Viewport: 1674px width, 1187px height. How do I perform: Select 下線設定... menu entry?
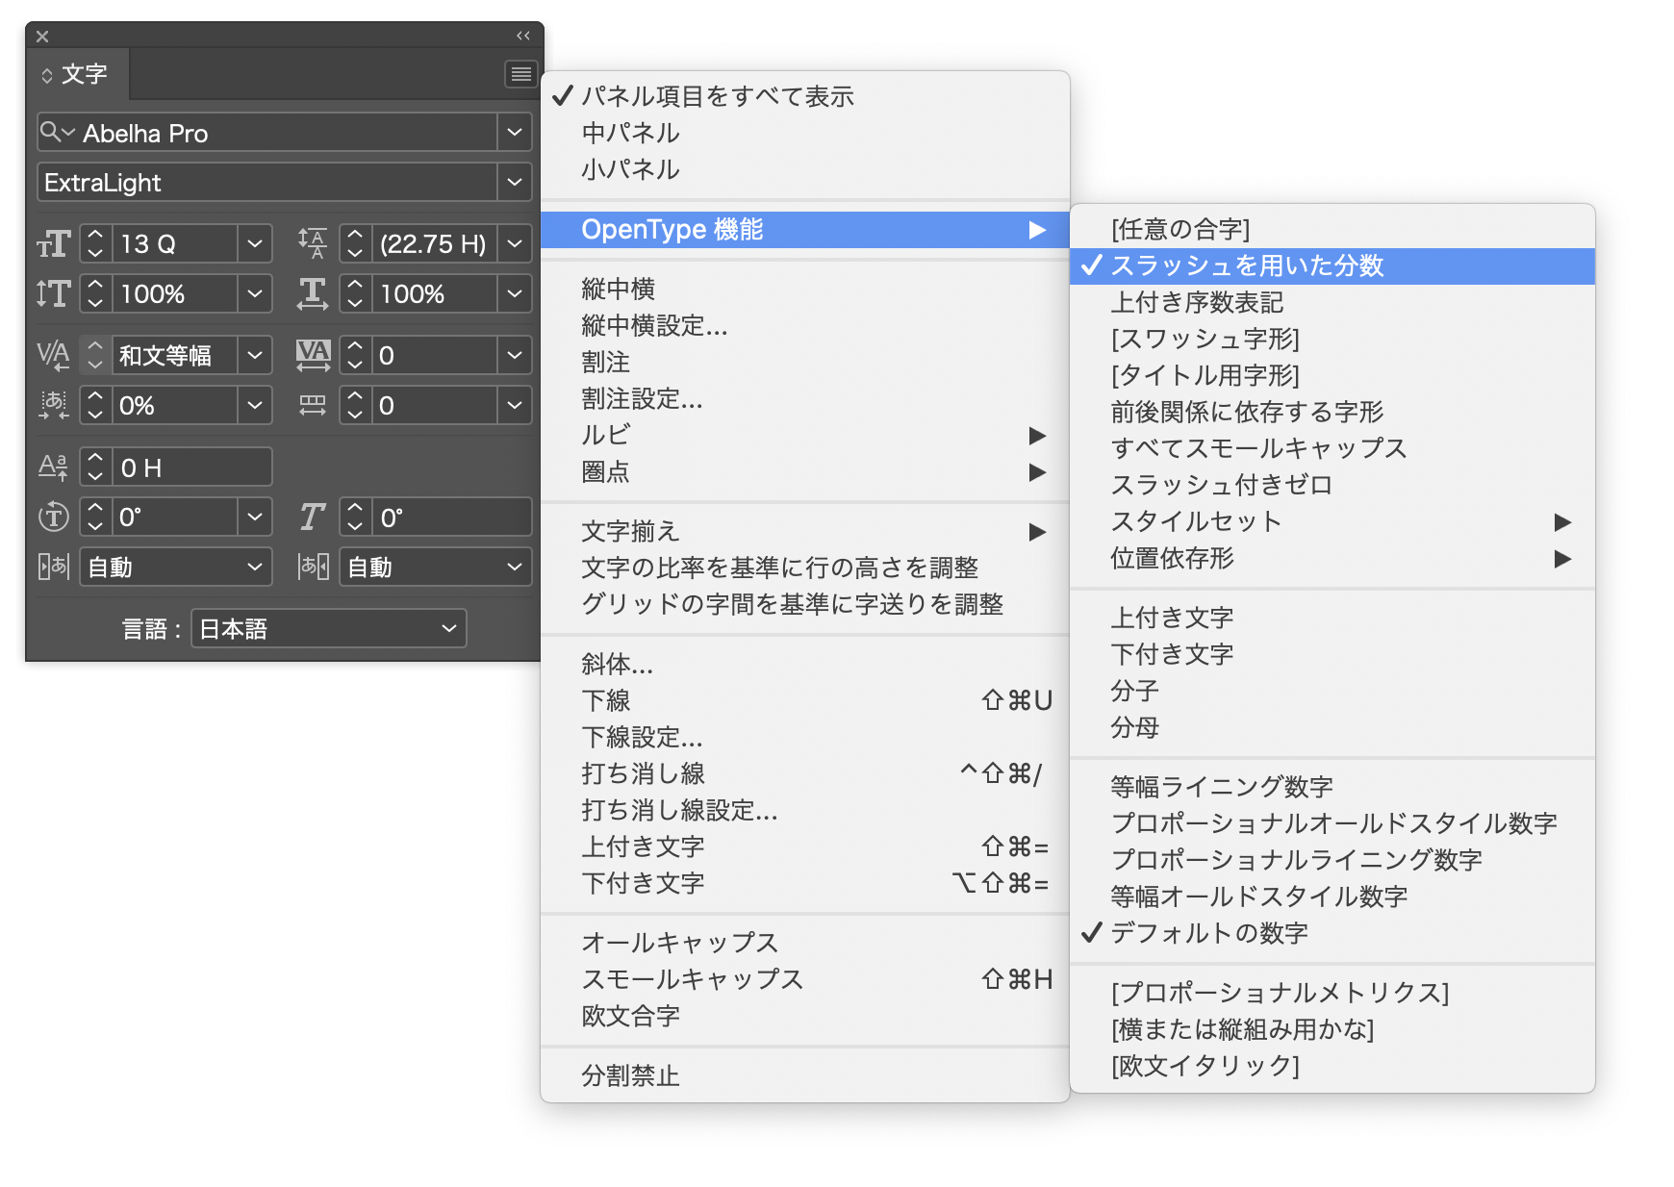642,738
